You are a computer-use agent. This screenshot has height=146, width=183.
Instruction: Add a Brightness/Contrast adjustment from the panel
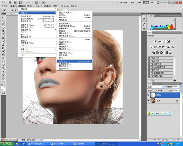click(x=156, y=41)
